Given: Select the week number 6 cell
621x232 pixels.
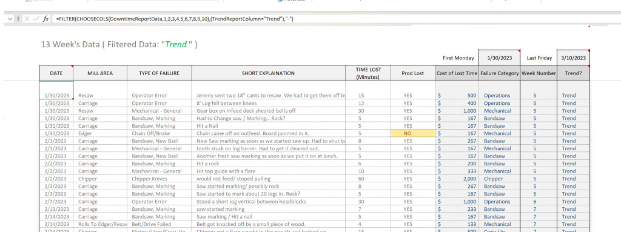Looking at the screenshot, I should [x=539, y=202].
